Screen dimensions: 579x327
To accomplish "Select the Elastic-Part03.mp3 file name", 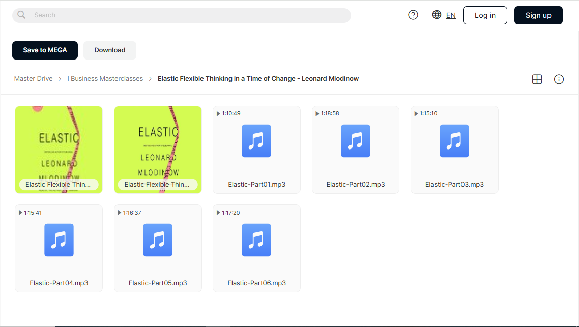I will 454,184.
